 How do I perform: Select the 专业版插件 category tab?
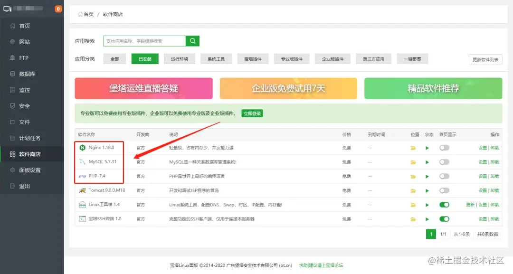pos(292,59)
